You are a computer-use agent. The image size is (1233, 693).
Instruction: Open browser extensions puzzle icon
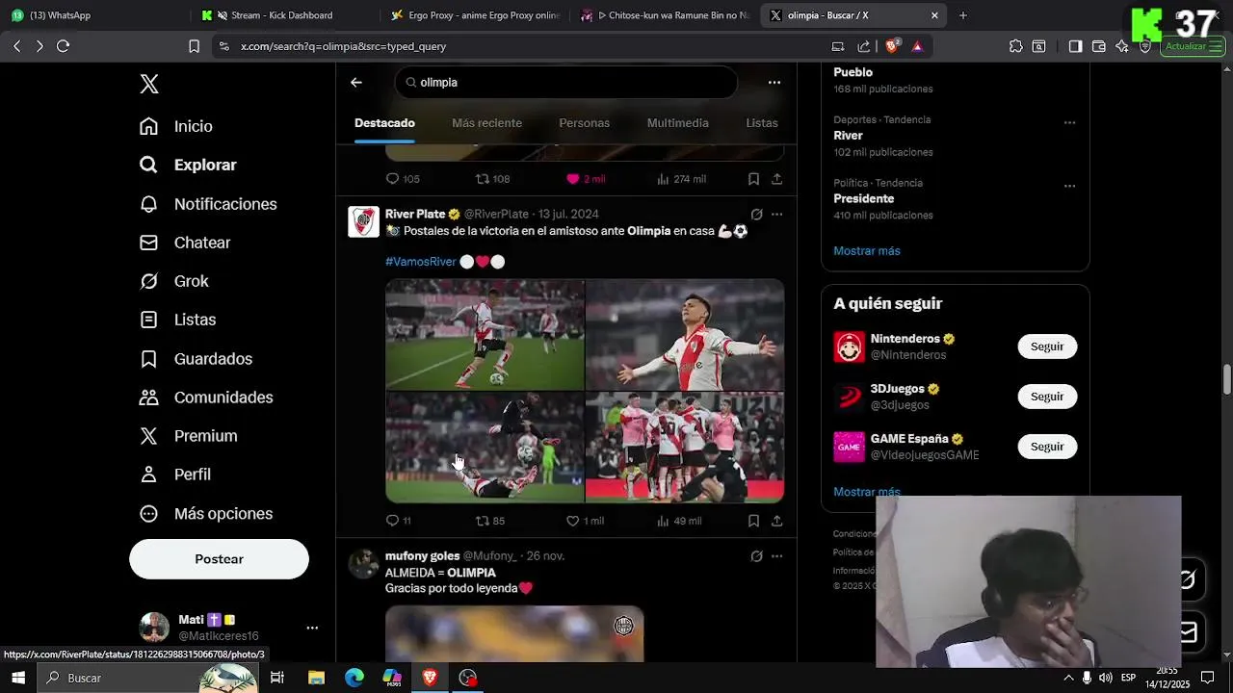[x=1015, y=46]
